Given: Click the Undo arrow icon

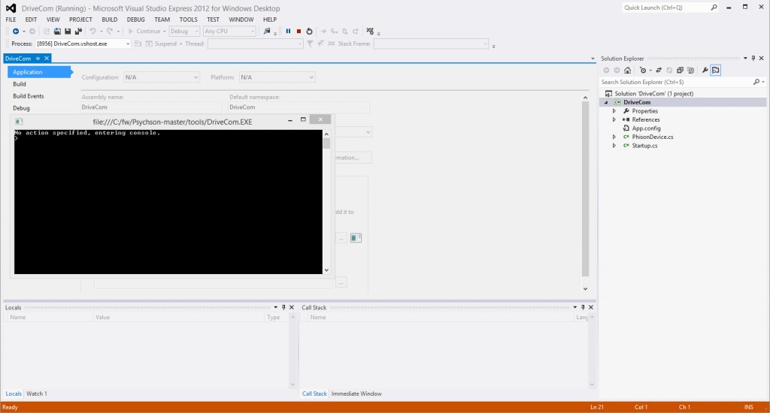Looking at the screenshot, I should pyautogui.click(x=92, y=32).
